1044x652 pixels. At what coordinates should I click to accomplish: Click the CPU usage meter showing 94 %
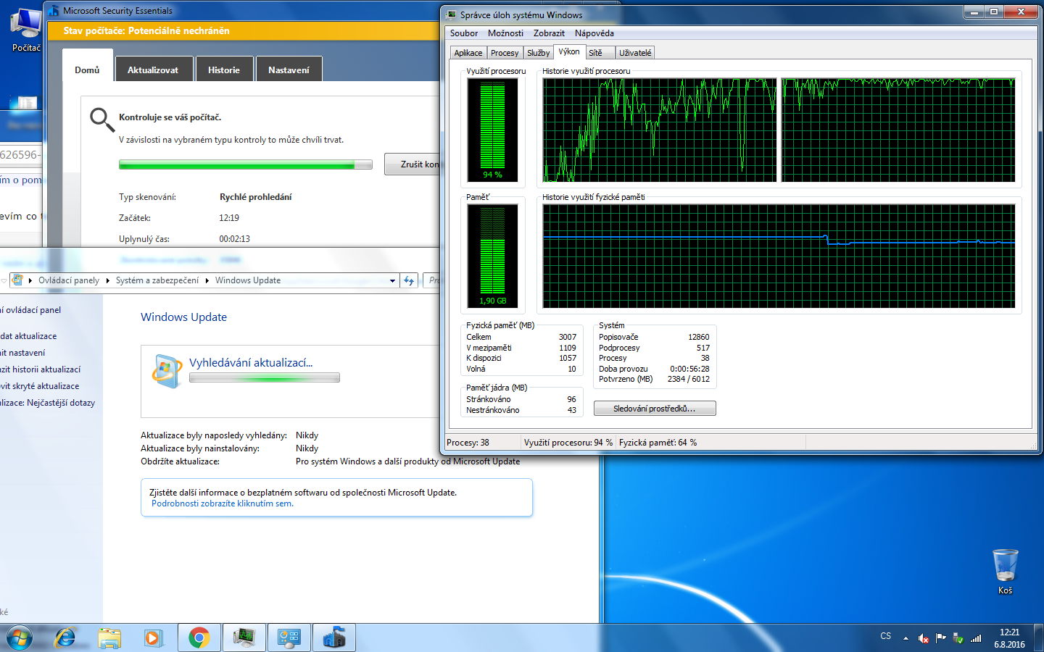coord(493,130)
